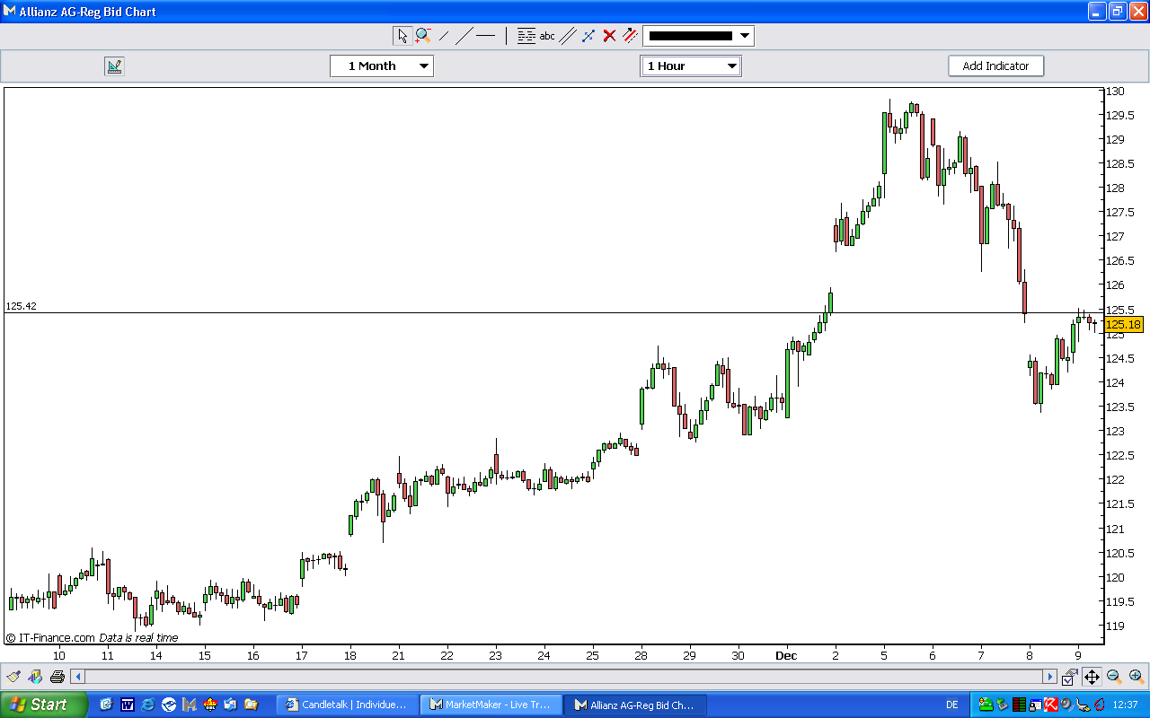Click the 125.42 horizontal line label
The height and width of the screenshot is (718, 1150).
(21, 306)
